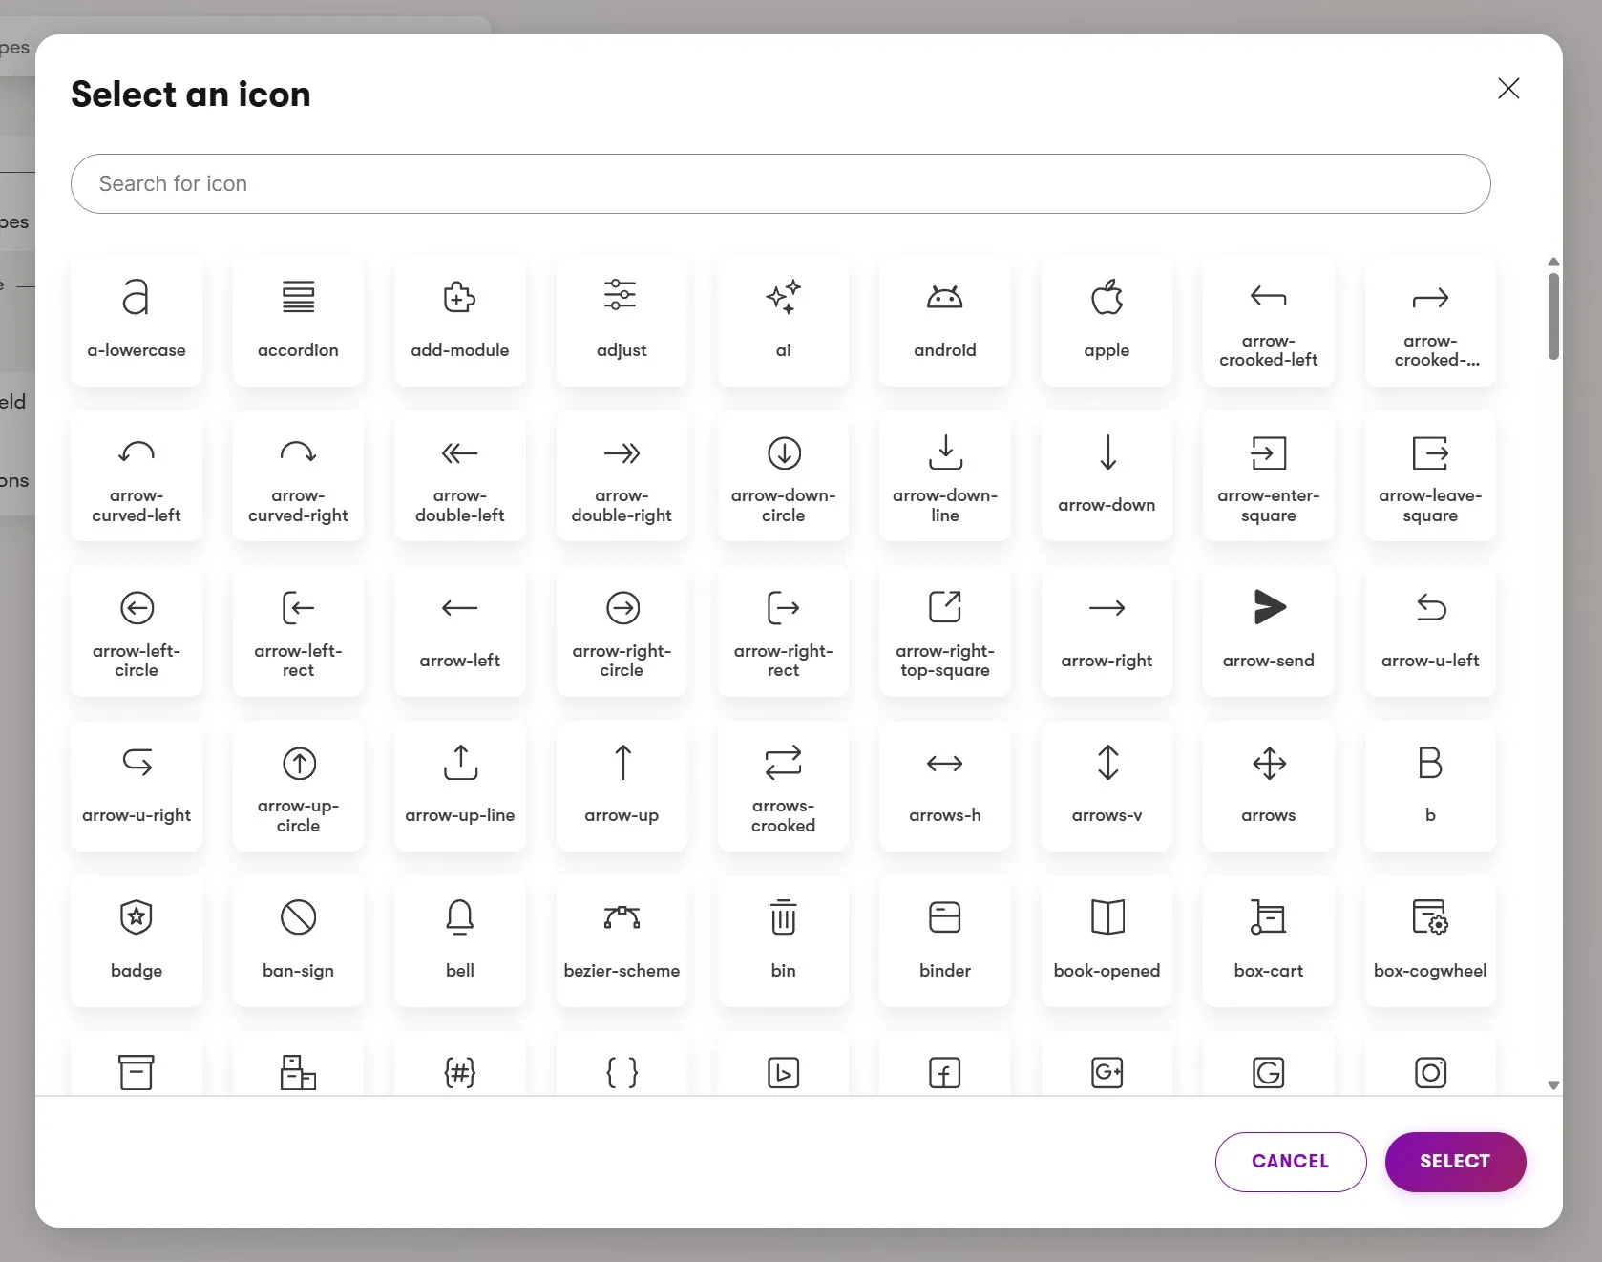
Task: Choose the bell icon
Action: click(x=459, y=940)
